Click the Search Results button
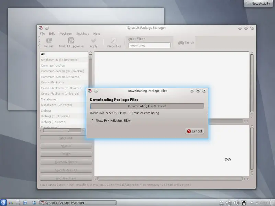The image size is (275, 206). pos(66,170)
